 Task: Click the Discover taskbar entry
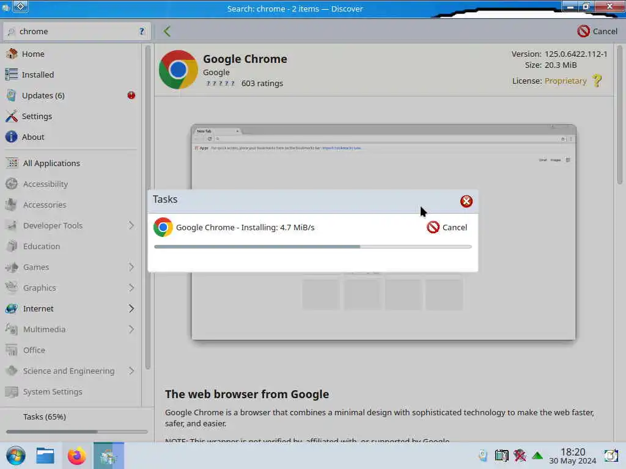click(109, 456)
